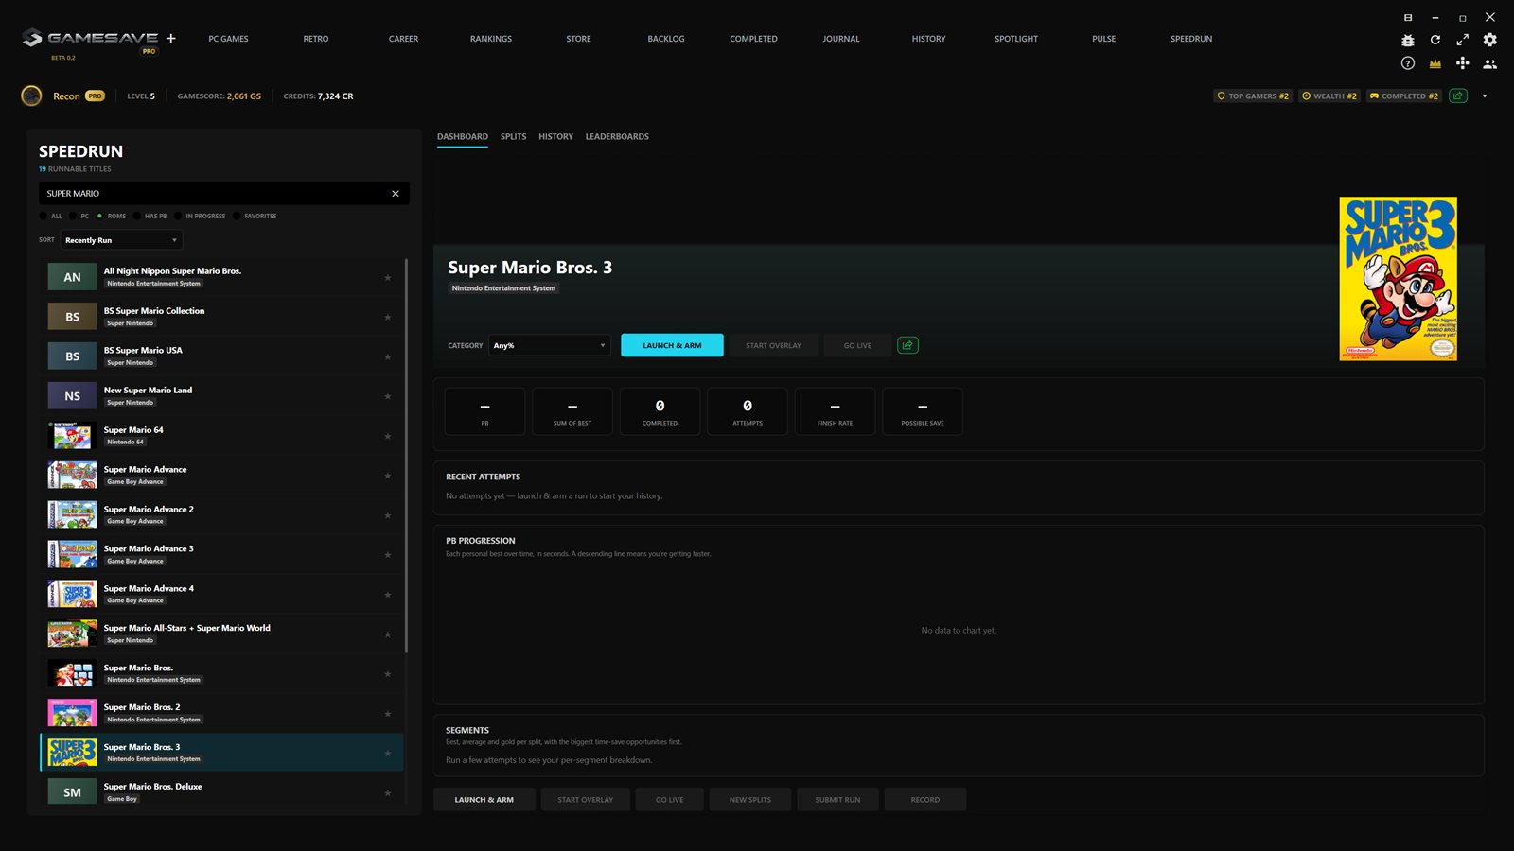Open the bug report icon
Image resolution: width=1514 pixels, height=851 pixels.
[x=1408, y=40]
